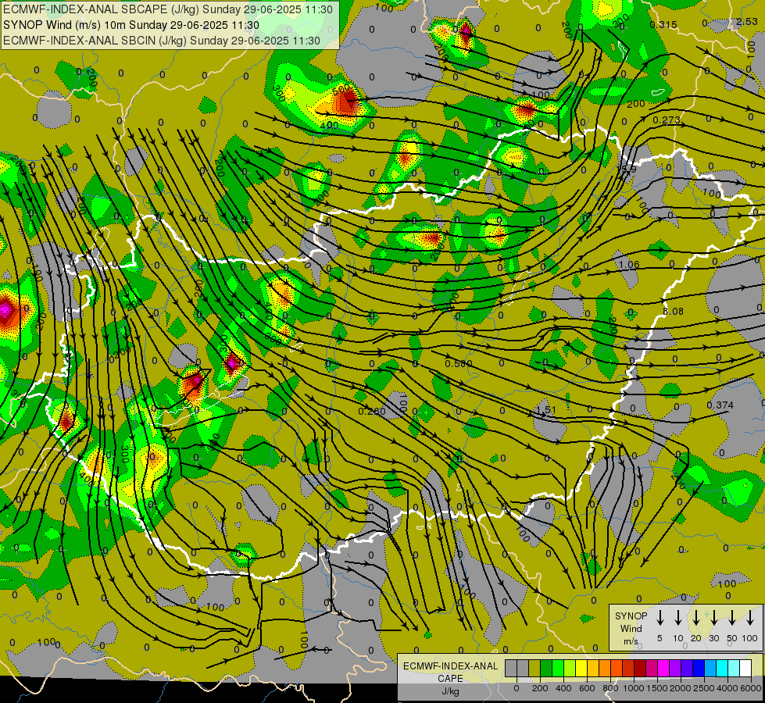Viewport: 765px width, 703px height.
Task: Click the 600 tick label on CAPE scale
Action: pyautogui.click(x=587, y=688)
